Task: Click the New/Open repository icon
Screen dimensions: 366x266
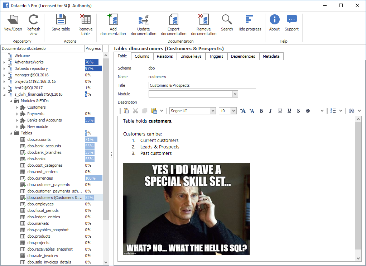Action: [13, 23]
